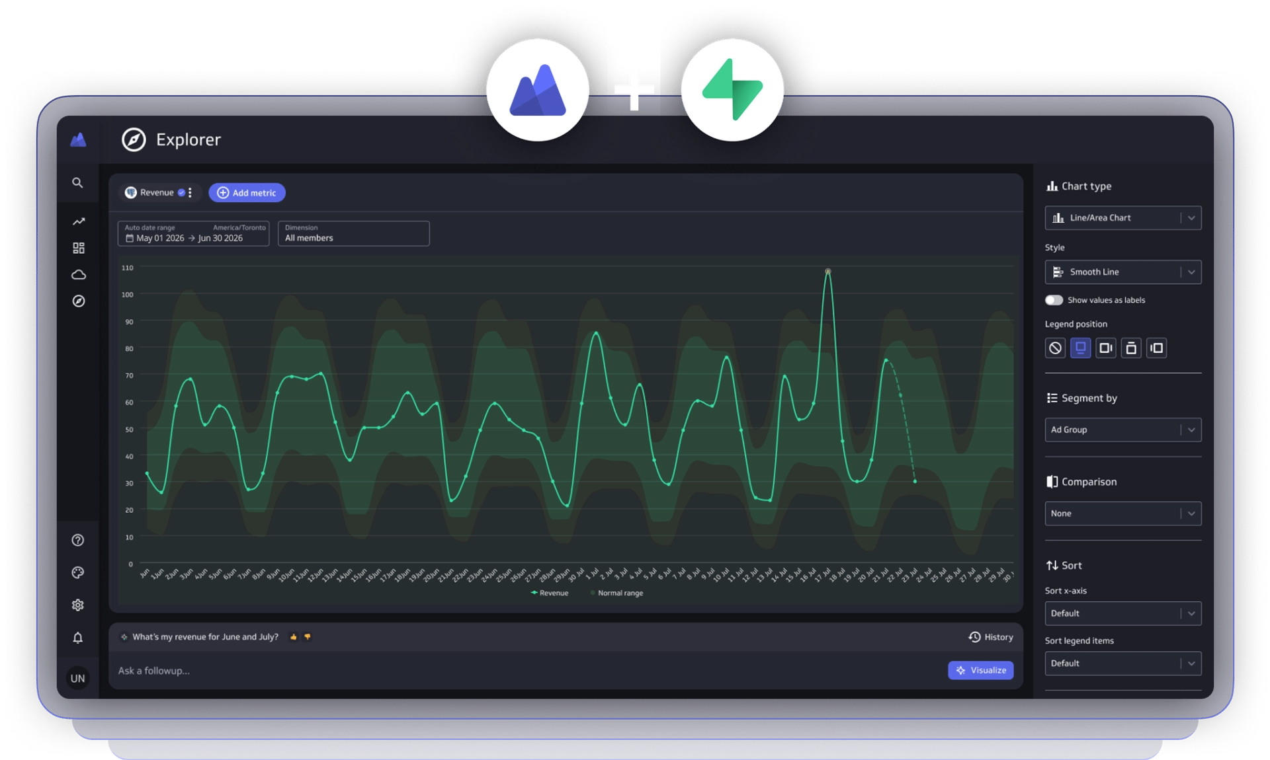Set legend position to bottom
The width and height of the screenshot is (1270, 760).
click(x=1080, y=348)
